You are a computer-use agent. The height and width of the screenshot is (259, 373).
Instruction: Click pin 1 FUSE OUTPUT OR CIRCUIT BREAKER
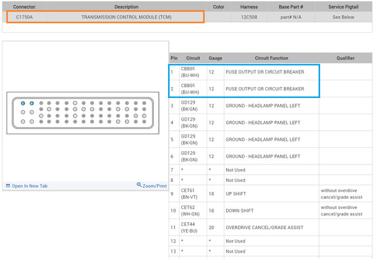tap(265, 72)
